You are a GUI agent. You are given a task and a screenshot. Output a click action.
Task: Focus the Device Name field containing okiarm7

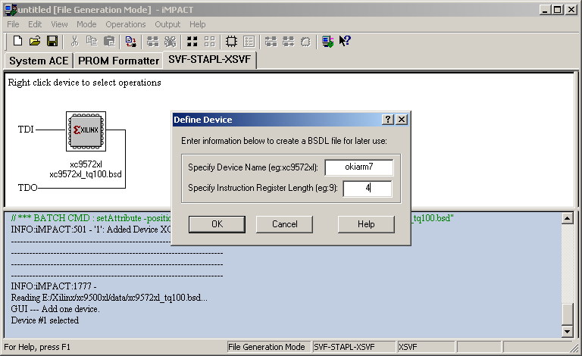(359, 167)
